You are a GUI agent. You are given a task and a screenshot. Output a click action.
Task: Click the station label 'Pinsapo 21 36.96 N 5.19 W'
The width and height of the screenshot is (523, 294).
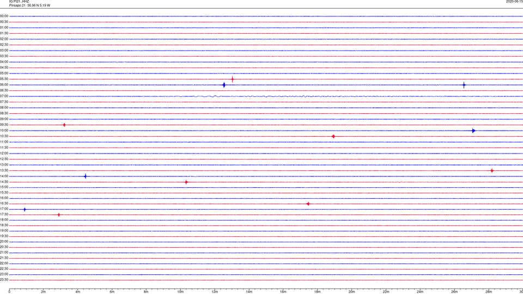tap(29, 5)
